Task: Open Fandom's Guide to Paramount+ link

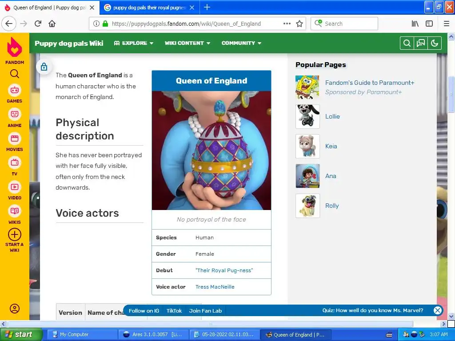Action: point(370,83)
